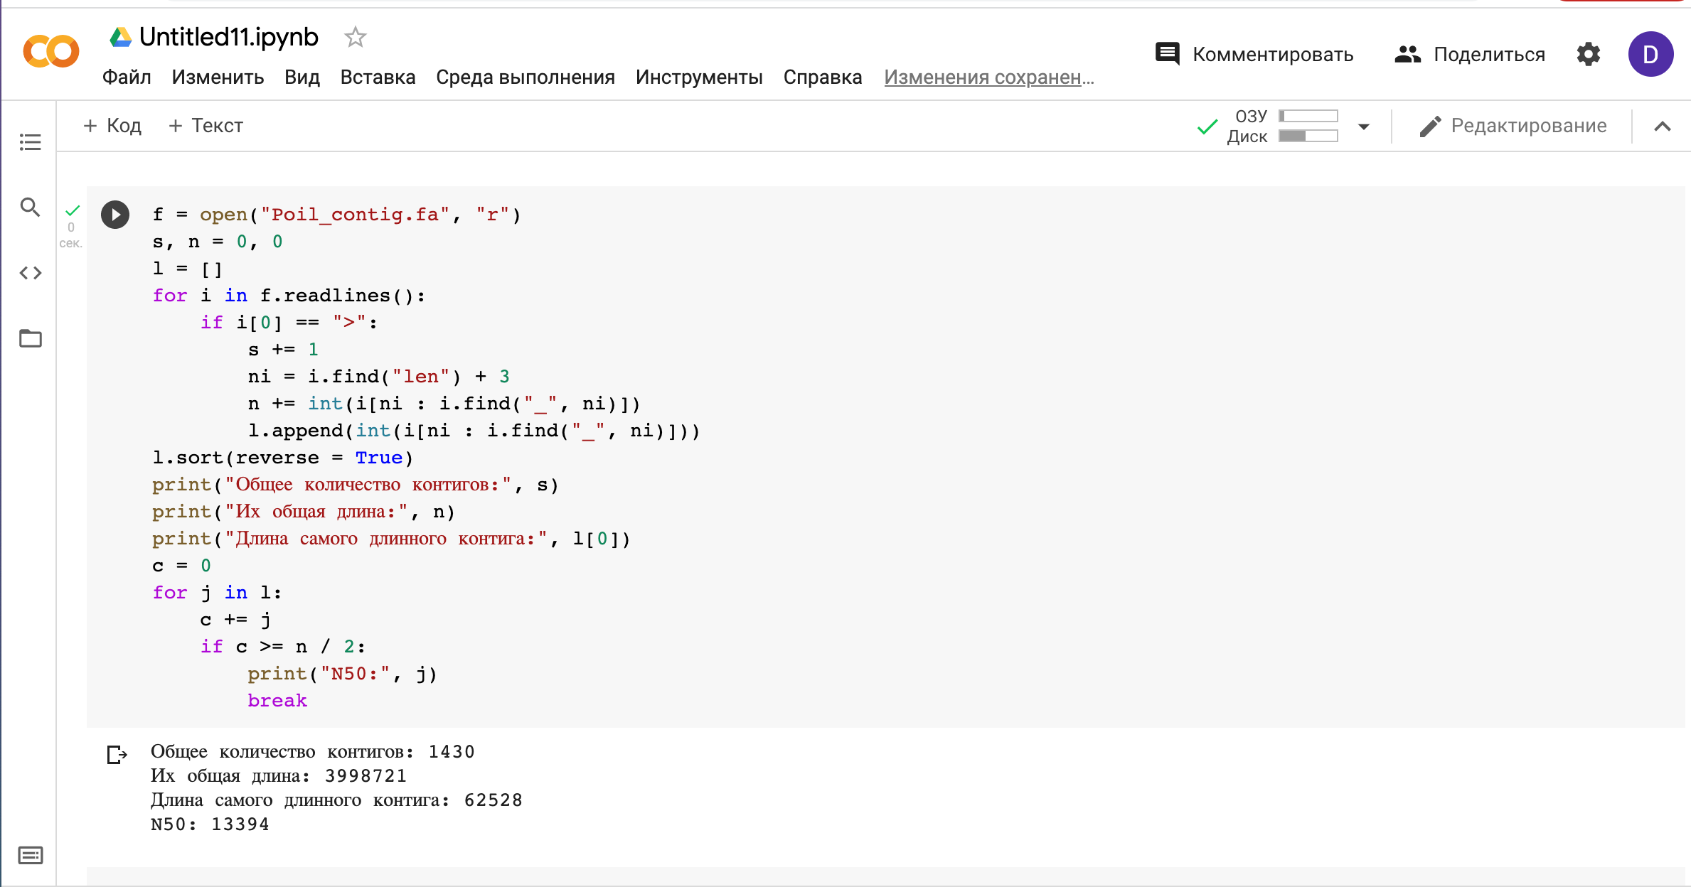Screen dimensions: 1691x887
Task: Open the Справка menu
Action: click(823, 77)
